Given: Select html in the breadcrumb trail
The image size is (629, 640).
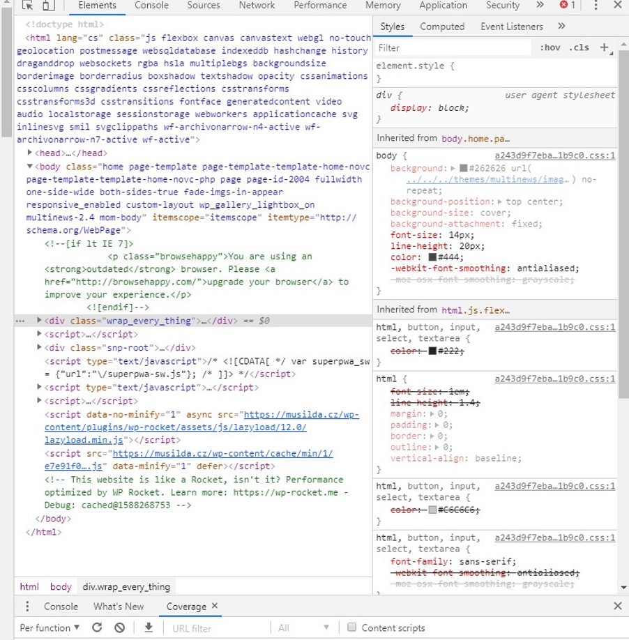Looking at the screenshot, I should (x=29, y=586).
